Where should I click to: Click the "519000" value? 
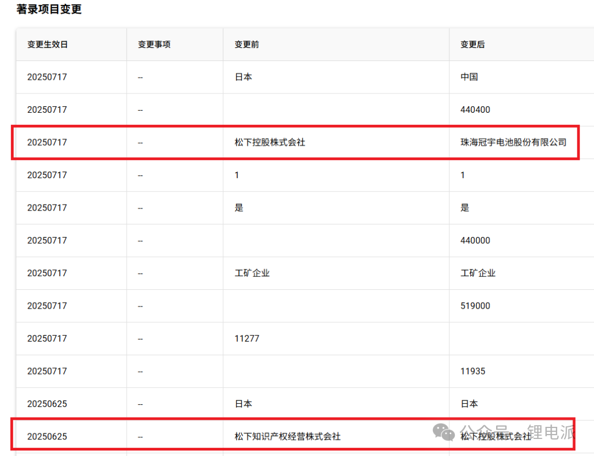pyautogui.click(x=475, y=306)
